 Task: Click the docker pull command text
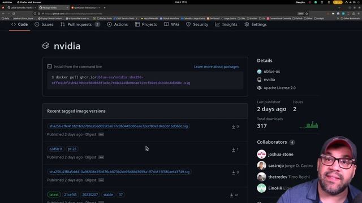click(x=121, y=80)
